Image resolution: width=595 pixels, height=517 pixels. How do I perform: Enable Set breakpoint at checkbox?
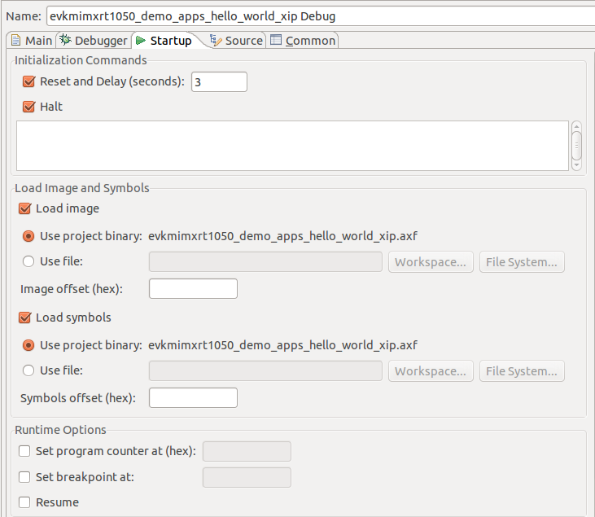coord(24,477)
